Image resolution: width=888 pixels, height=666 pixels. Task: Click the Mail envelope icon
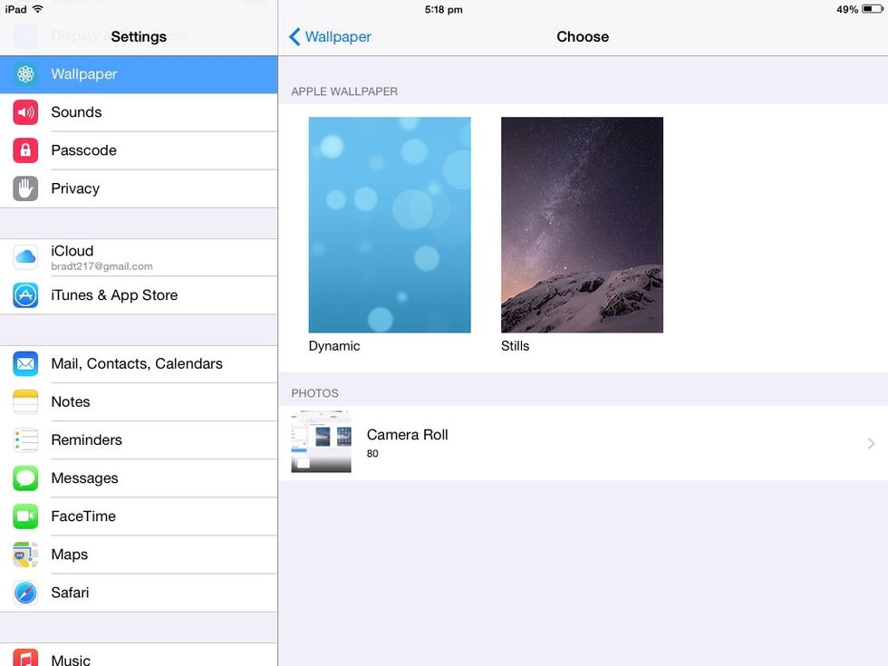pyautogui.click(x=25, y=363)
